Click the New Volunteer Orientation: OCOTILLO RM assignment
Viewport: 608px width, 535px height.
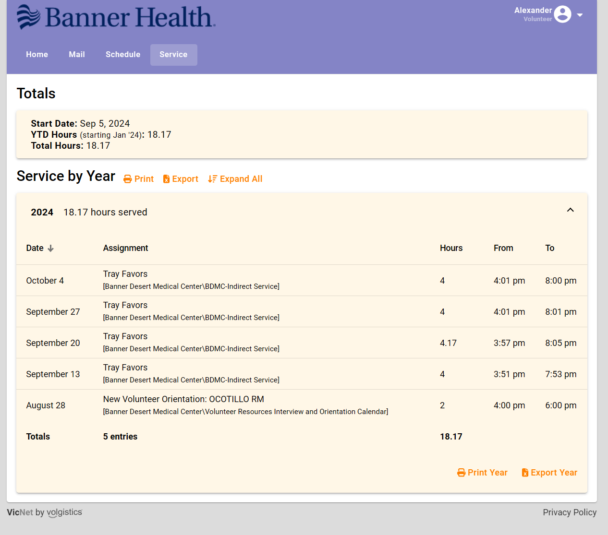[183, 399]
